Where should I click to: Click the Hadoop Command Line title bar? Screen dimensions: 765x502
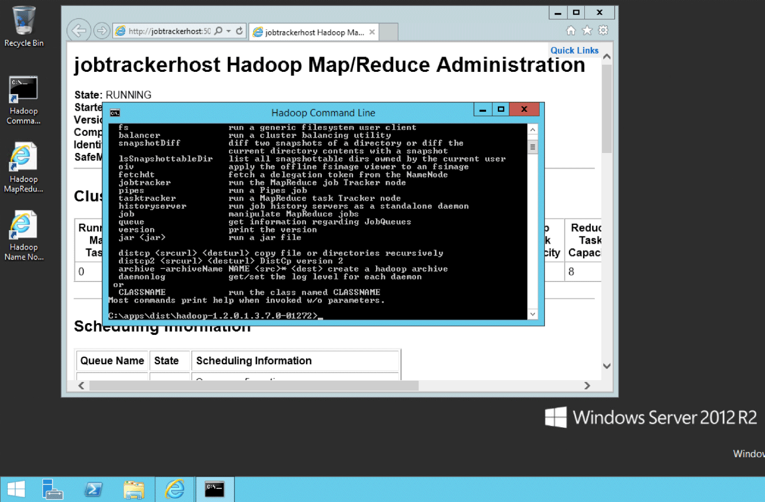coord(323,113)
